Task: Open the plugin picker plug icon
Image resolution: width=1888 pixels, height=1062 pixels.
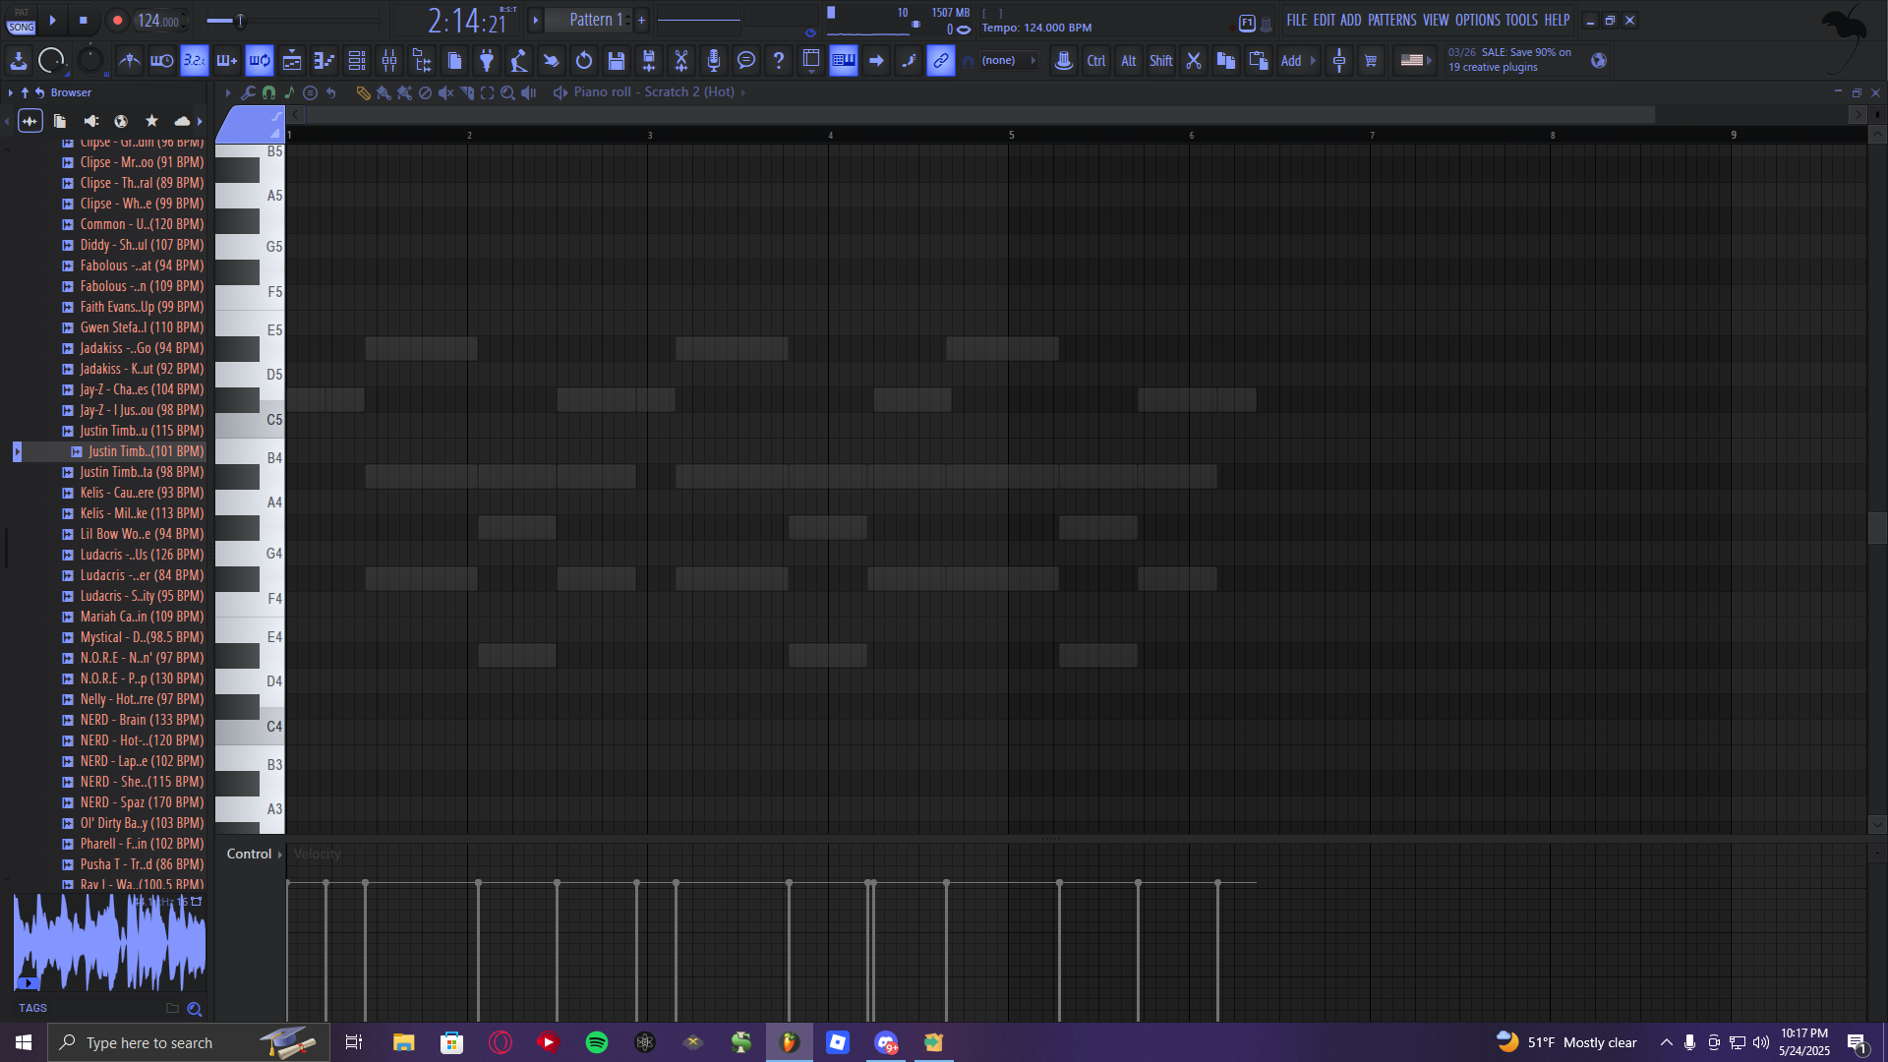Action: [x=487, y=61]
